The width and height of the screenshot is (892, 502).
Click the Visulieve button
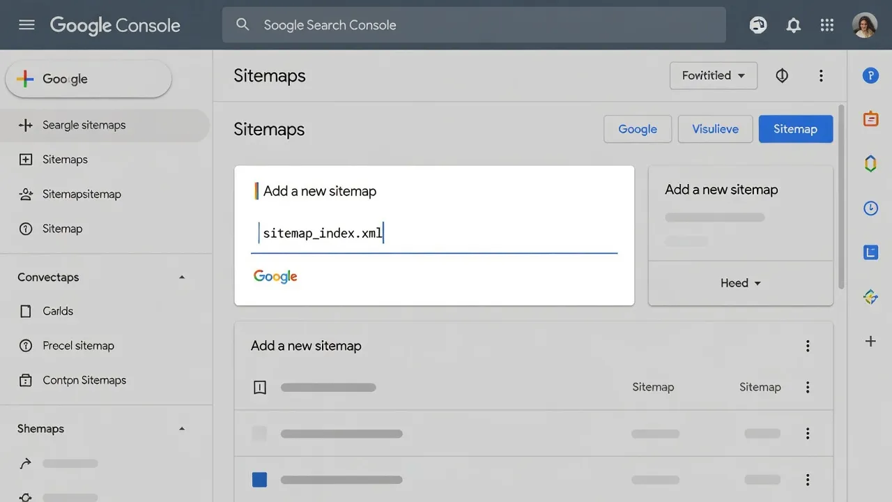click(x=715, y=129)
